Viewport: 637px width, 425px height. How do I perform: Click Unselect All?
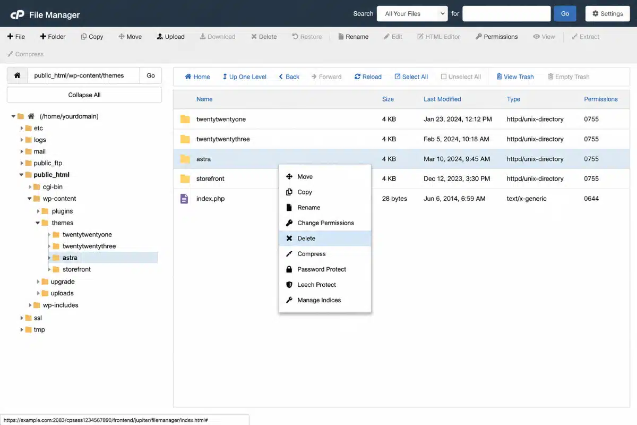[x=461, y=77]
